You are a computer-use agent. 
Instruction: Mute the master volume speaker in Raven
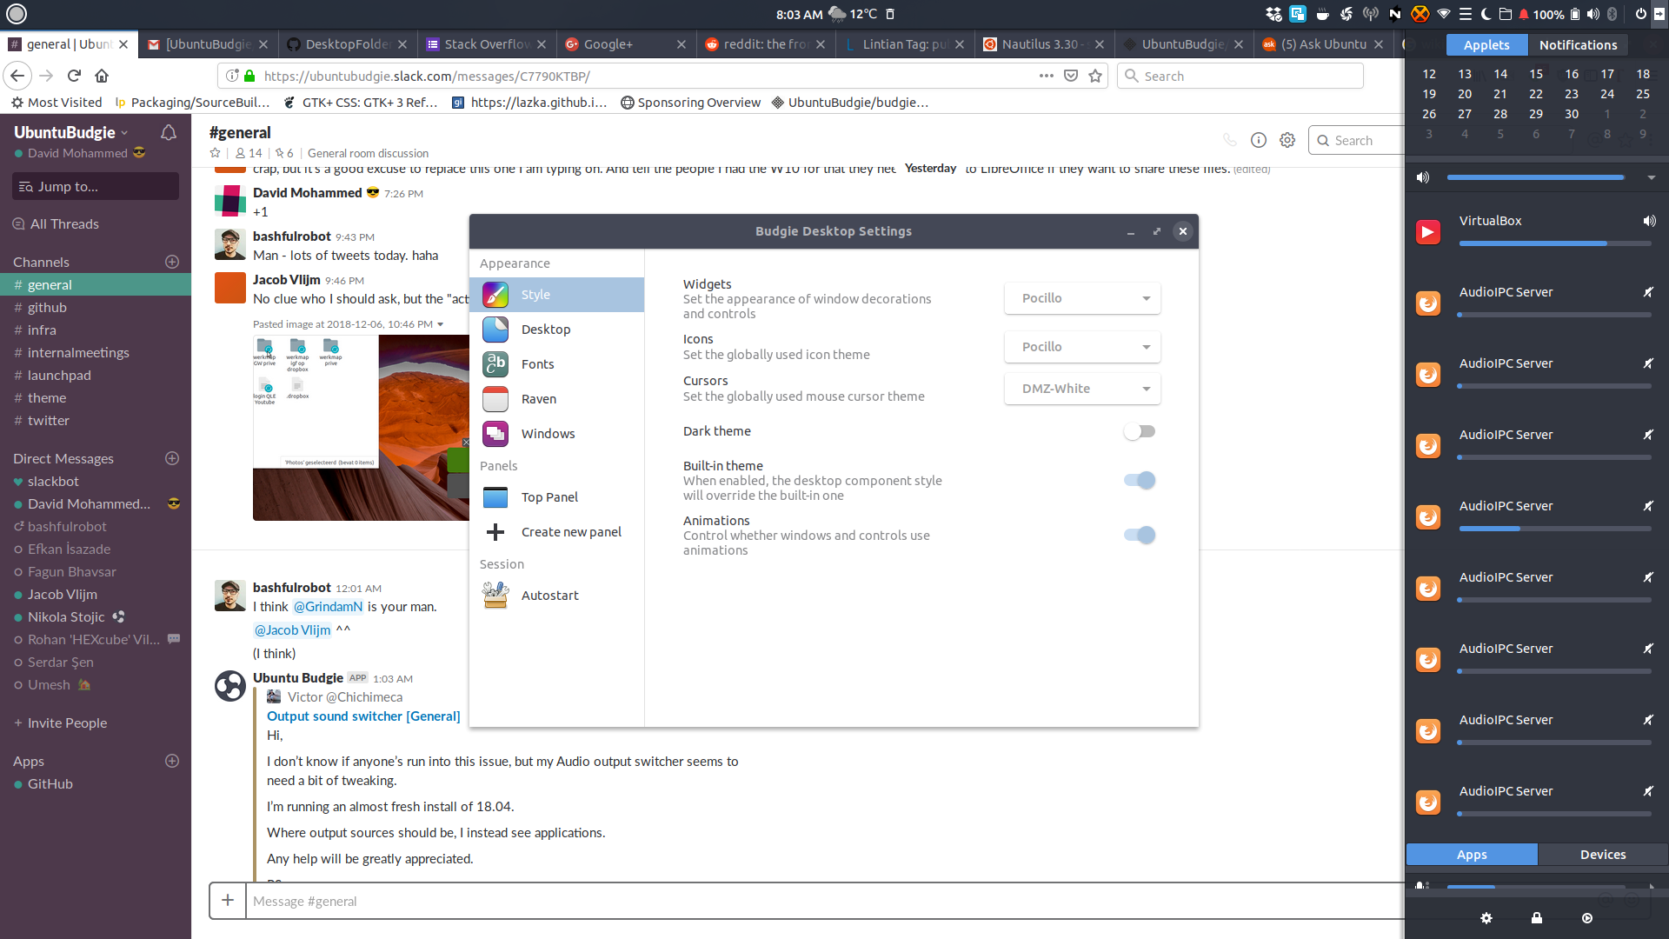pos(1423,177)
